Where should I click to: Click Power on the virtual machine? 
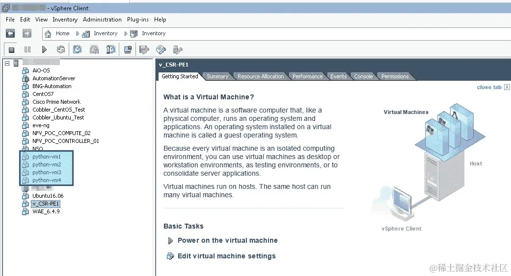coord(227,241)
